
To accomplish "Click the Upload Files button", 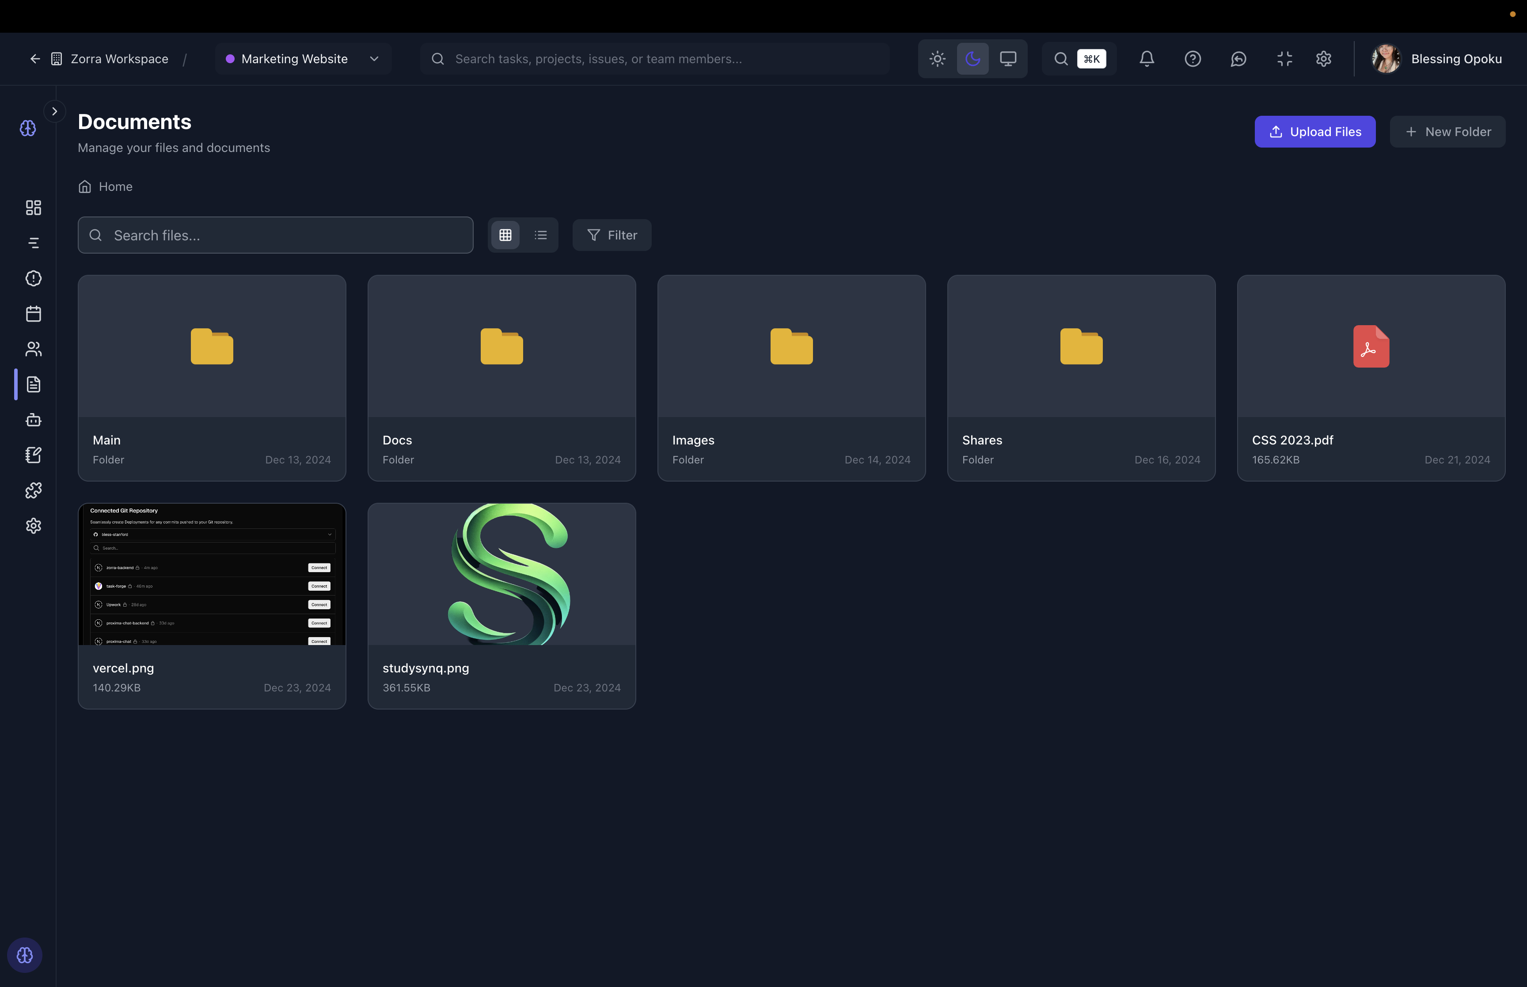I will coord(1314,131).
